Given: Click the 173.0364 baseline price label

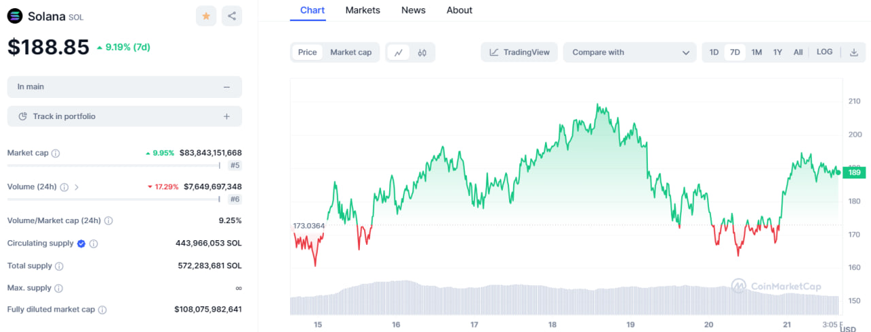Looking at the screenshot, I should [309, 225].
